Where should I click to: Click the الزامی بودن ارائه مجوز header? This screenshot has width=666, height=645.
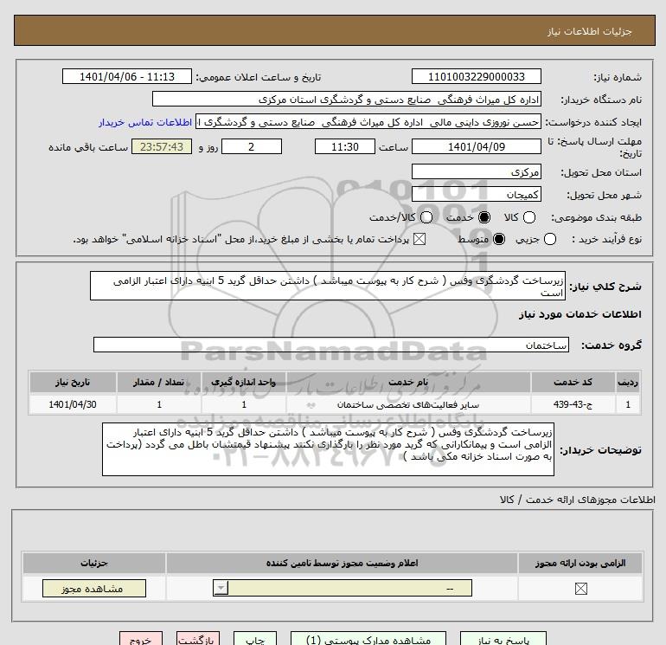coord(580,563)
